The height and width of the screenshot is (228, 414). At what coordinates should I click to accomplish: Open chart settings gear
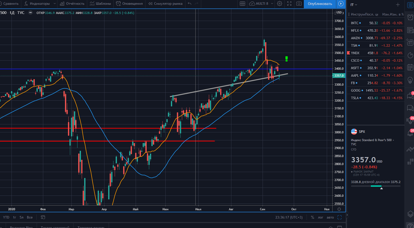pos(279,4)
